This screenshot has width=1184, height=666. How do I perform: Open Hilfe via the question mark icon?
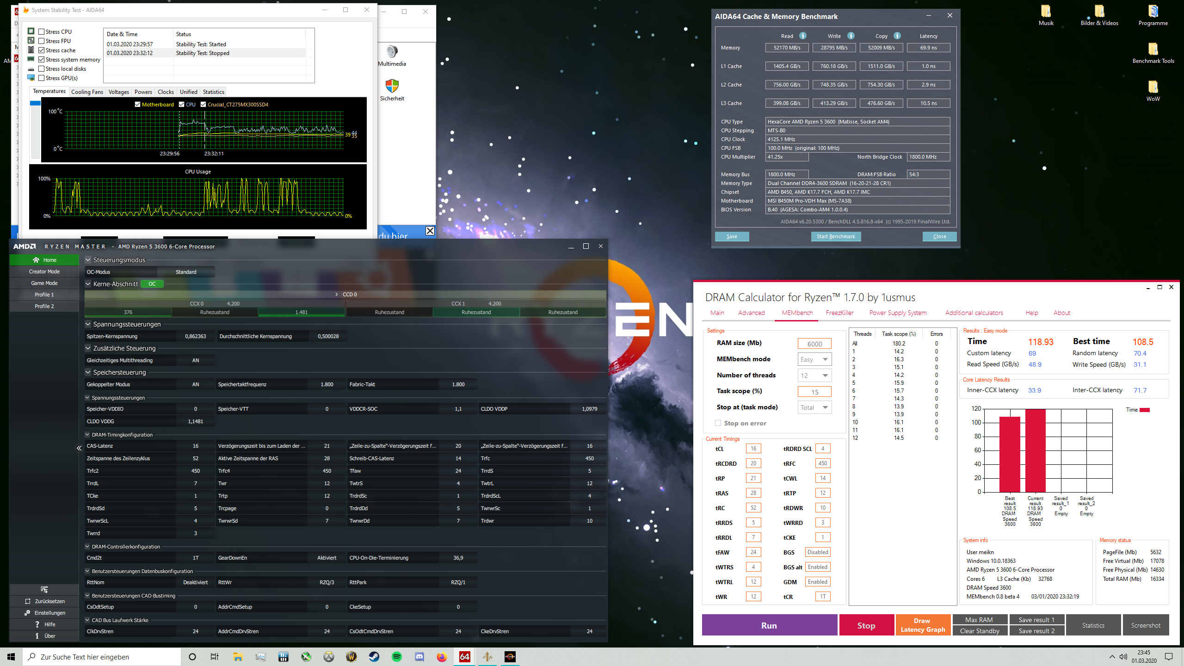pos(37,624)
